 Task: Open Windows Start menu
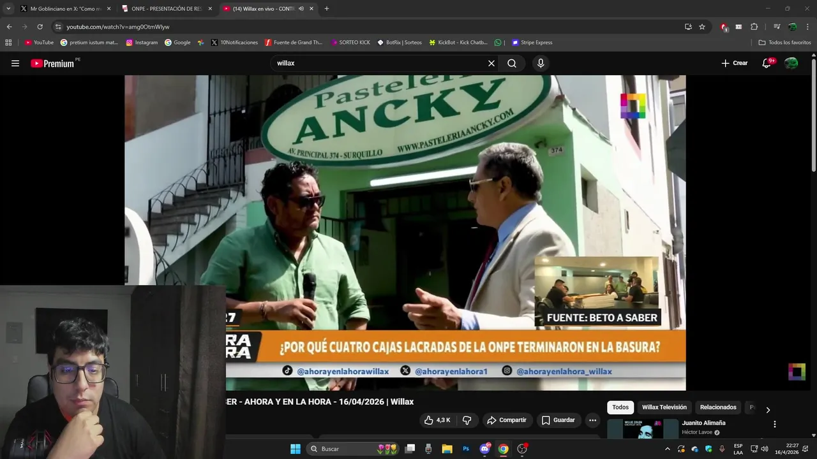coord(296,449)
